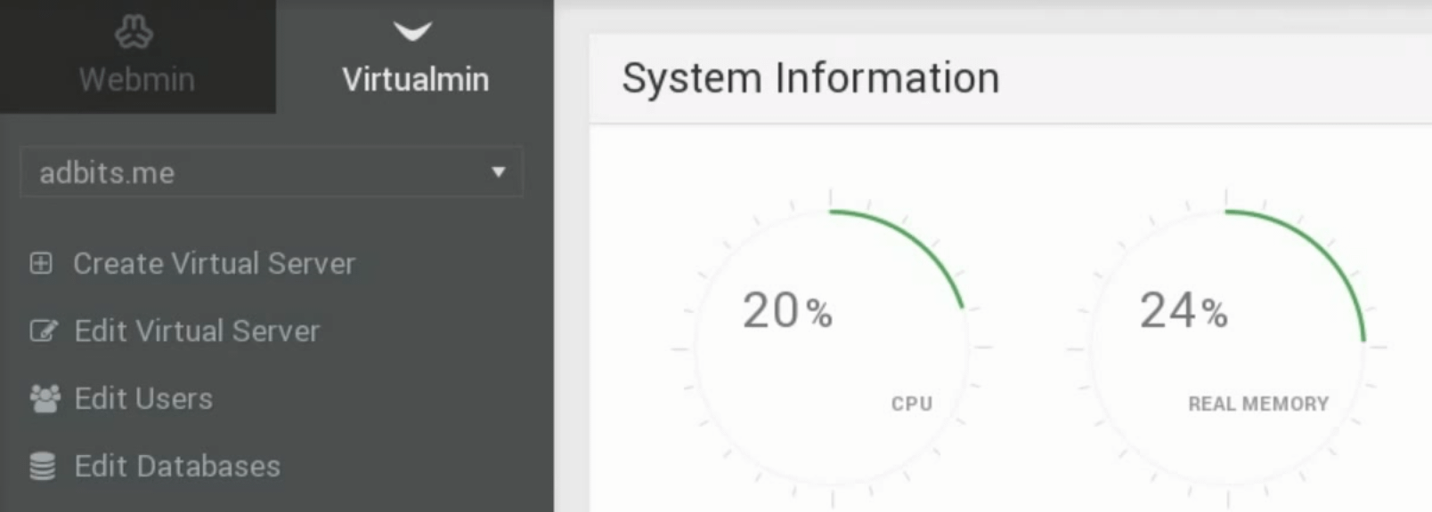Click the plus icon beside Create Virtual Server
This screenshot has width=1432, height=512.
[x=41, y=264]
